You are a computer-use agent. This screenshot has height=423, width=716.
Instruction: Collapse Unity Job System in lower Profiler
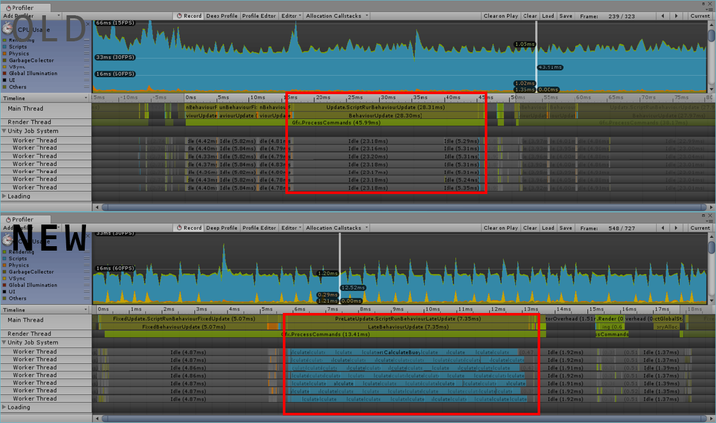click(4, 342)
